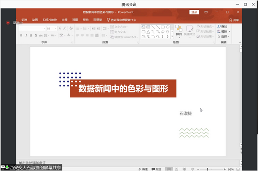Screen dimensions: 258x171
Task: Select the text box shape in gallery
Action: pos(144,27)
